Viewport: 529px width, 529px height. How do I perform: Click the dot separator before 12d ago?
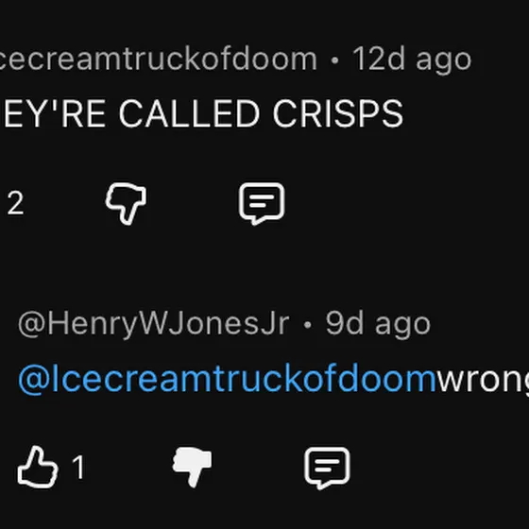[334, 60]
